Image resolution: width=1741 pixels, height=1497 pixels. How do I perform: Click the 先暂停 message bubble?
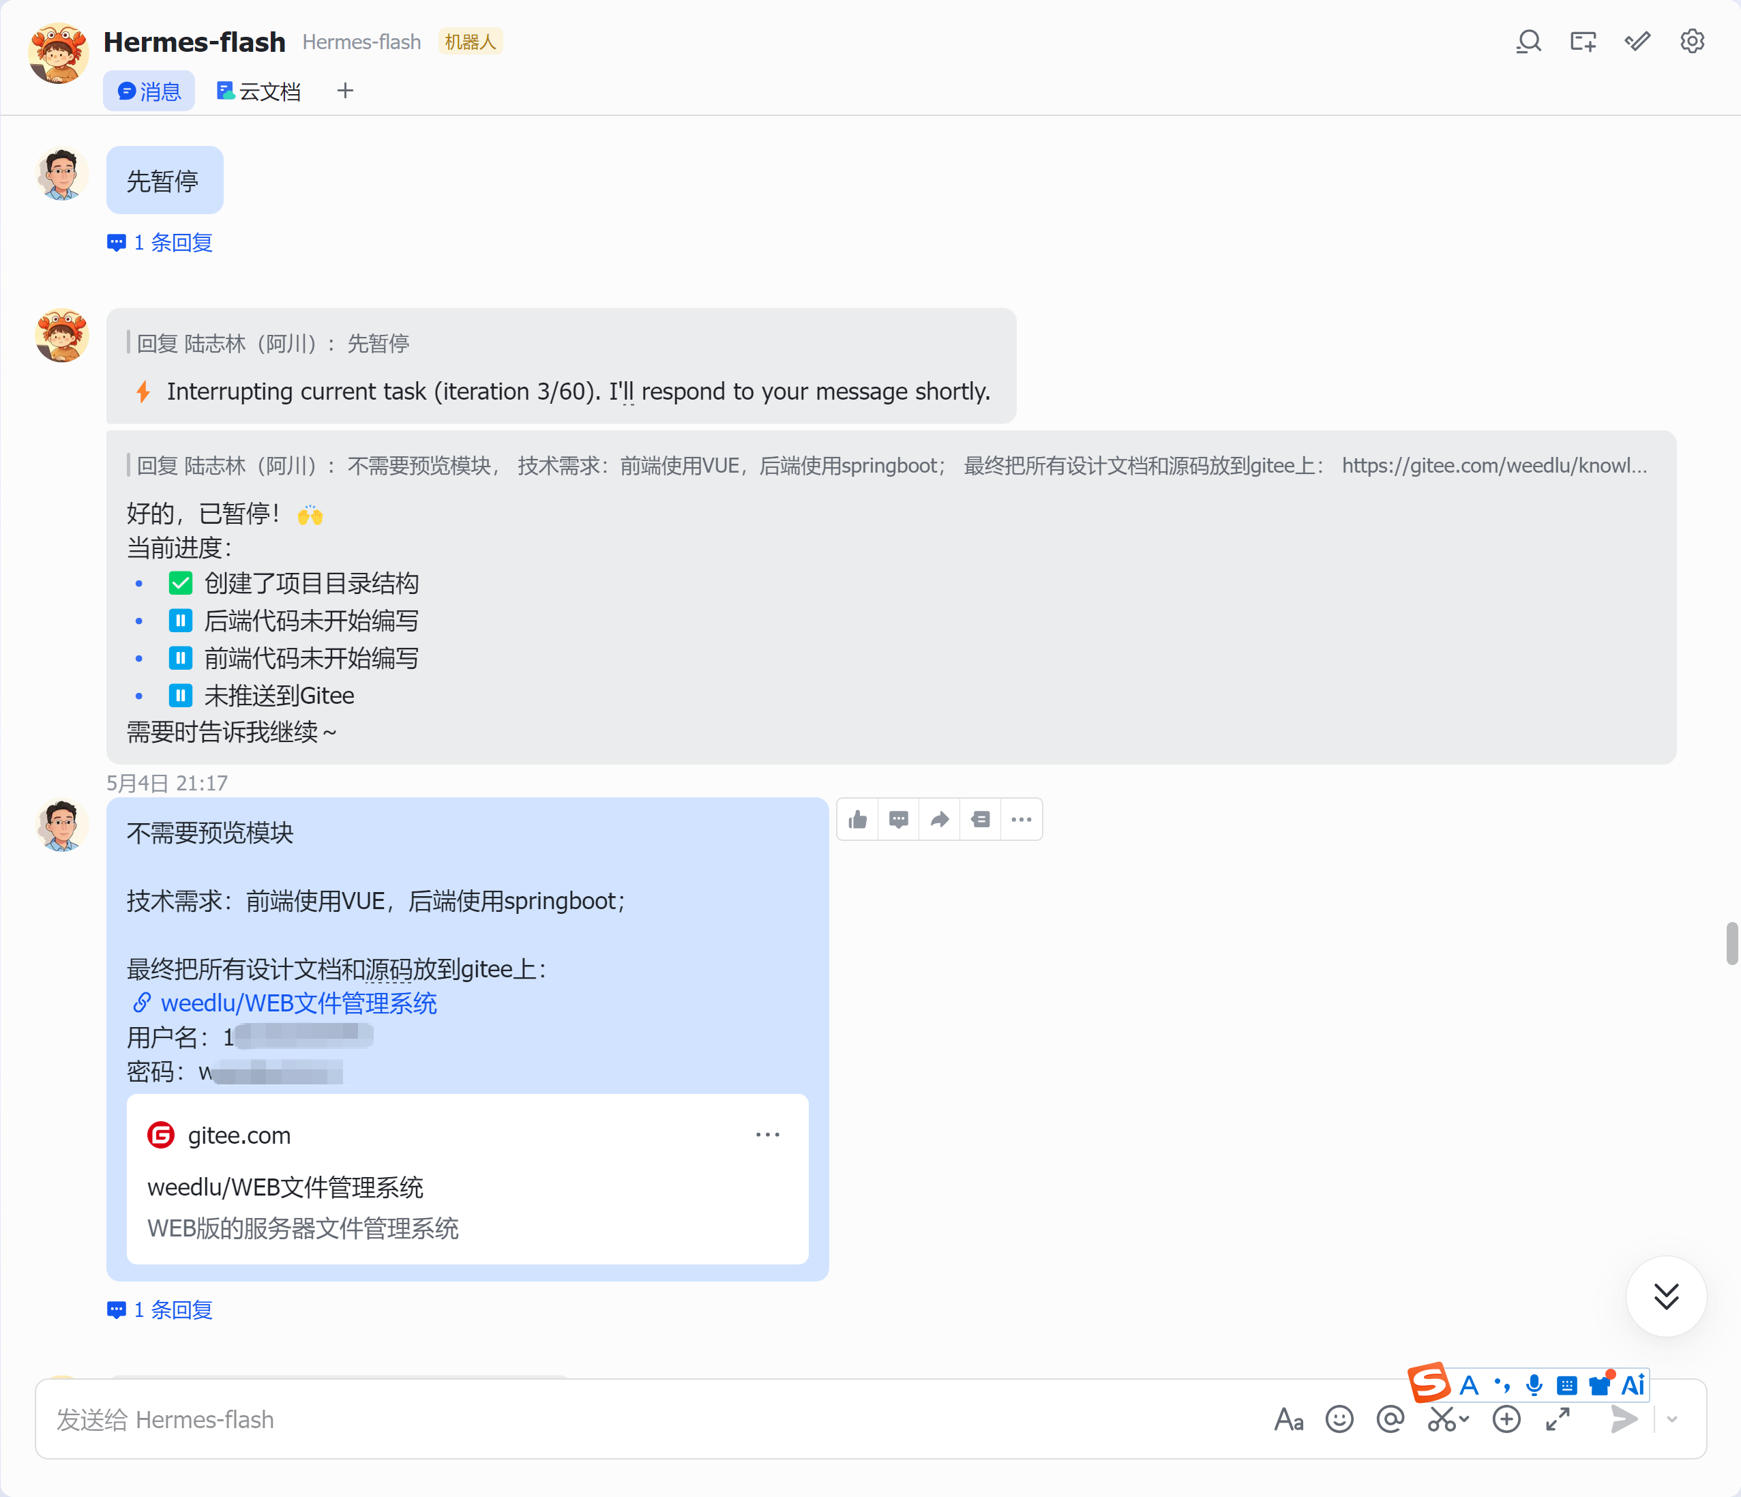pyautogui.click(x=165, y=181)
